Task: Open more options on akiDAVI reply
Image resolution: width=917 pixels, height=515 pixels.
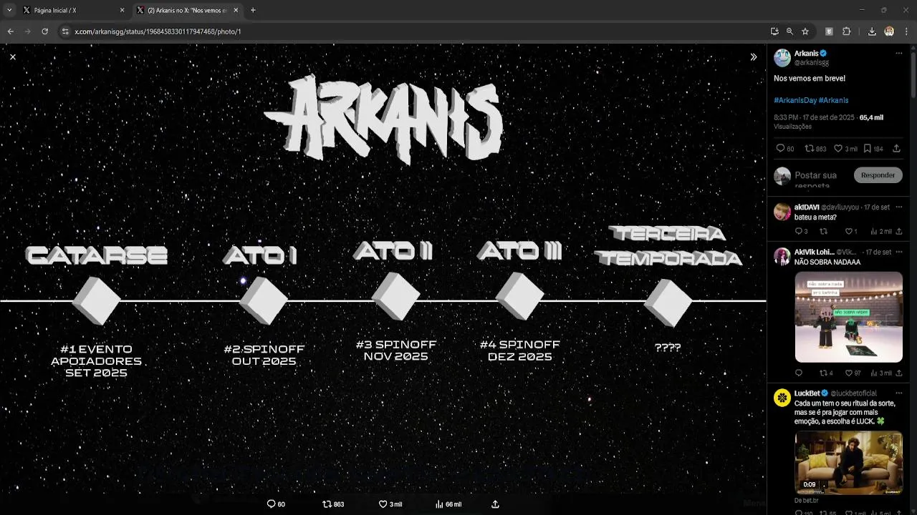Action: (x=899, y=207)
